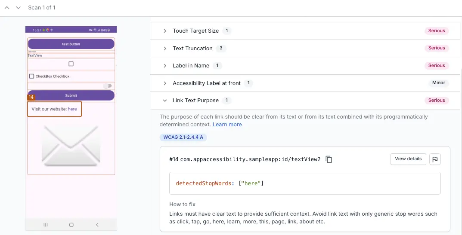The width and height of the screenshot is (462, 235).
Task: Click the issue 14 badge marker
Action: click(x=31, y=98)
